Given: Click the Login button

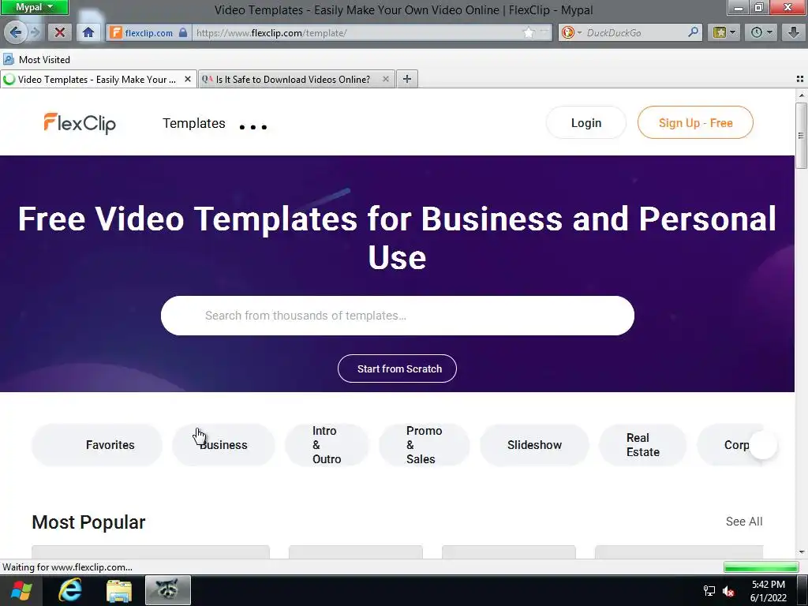Looking at the screenshot, I should click(586, 122).
